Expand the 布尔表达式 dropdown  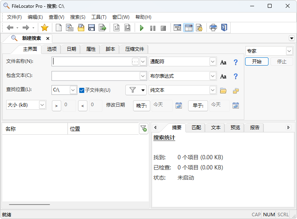coord(213,76)
